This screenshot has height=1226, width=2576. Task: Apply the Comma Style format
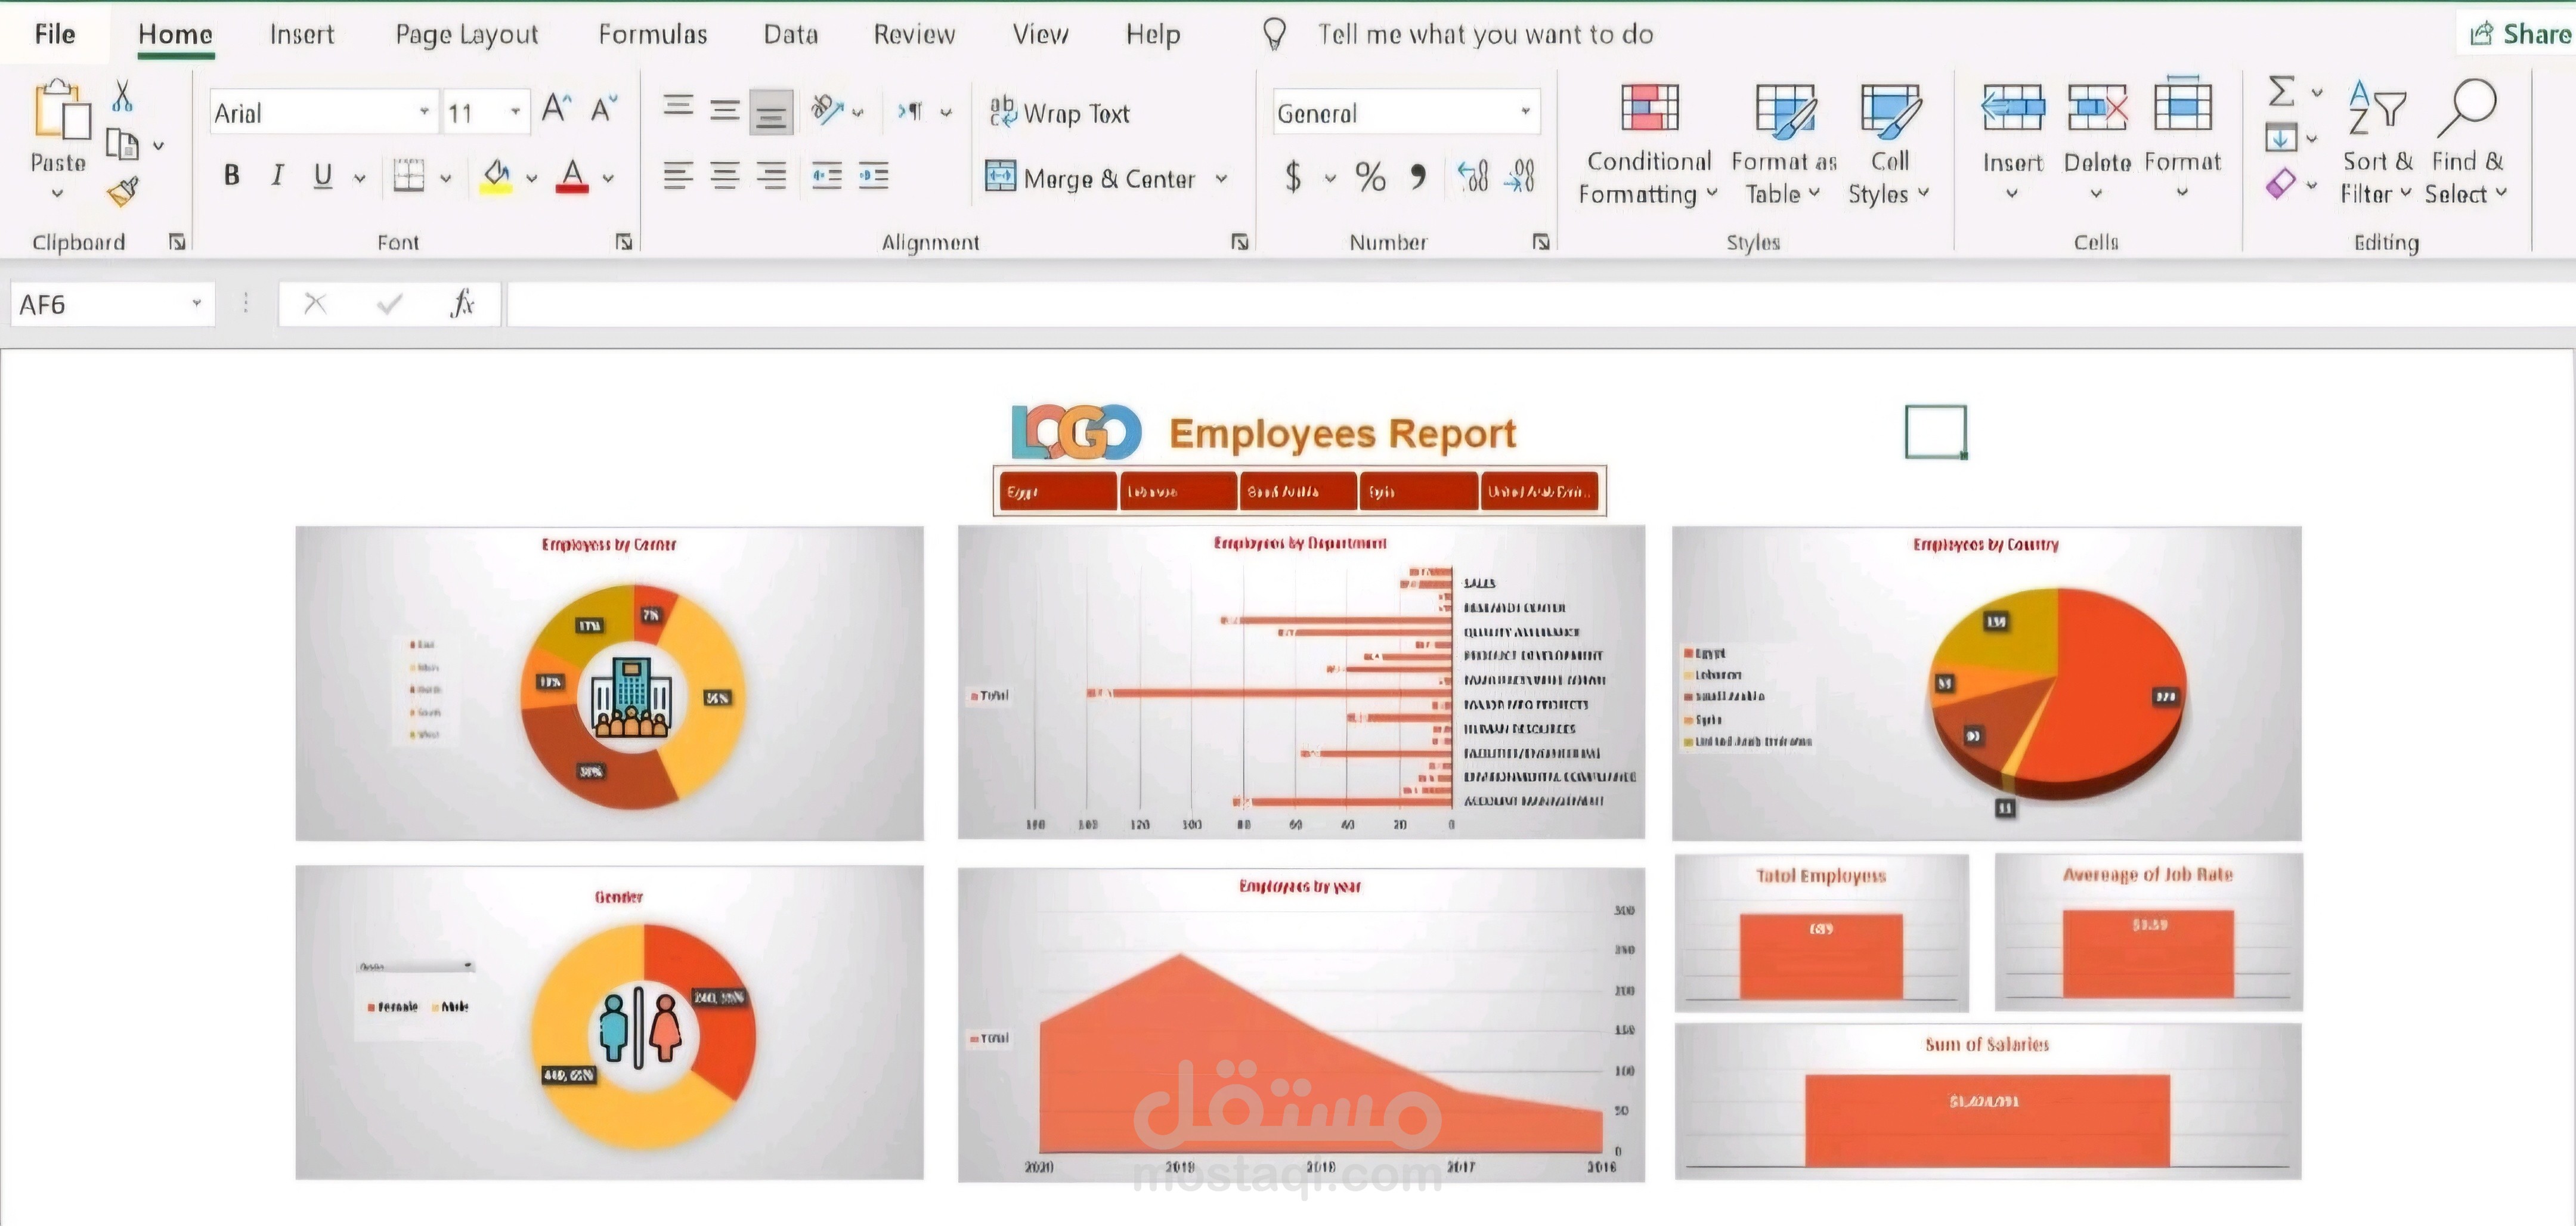coord(1418,177)
